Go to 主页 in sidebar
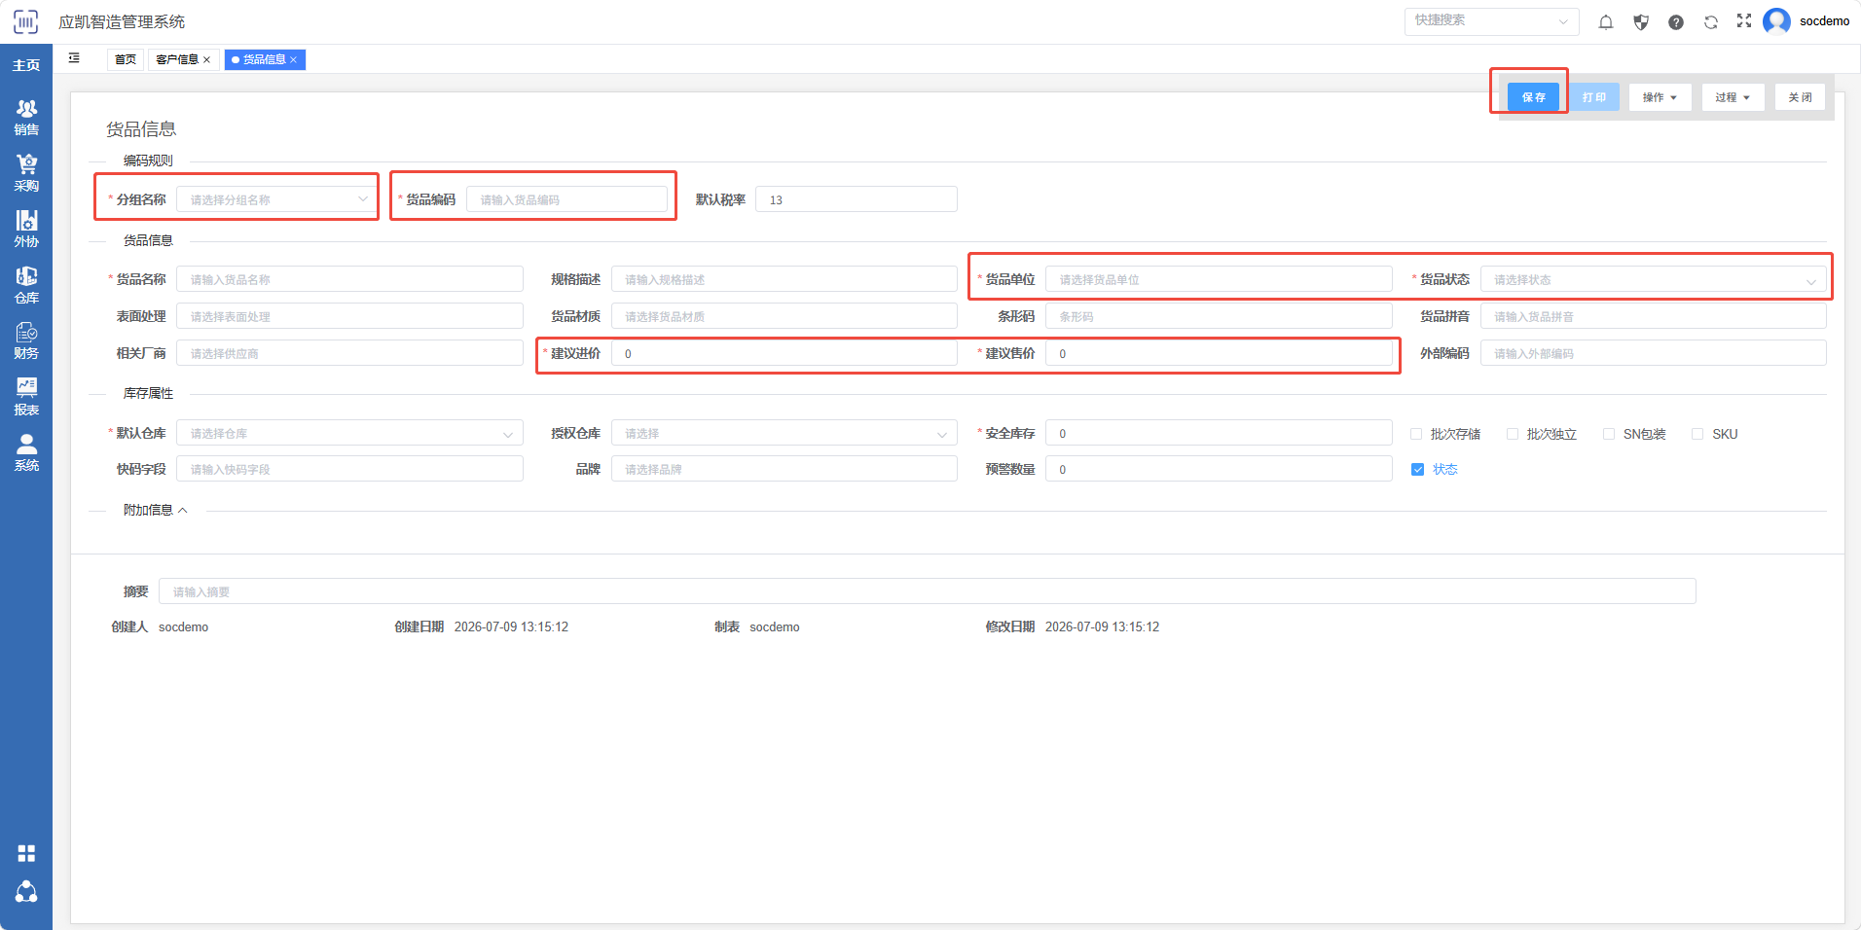Screen dimensions: 1861x930 point(26,65)
